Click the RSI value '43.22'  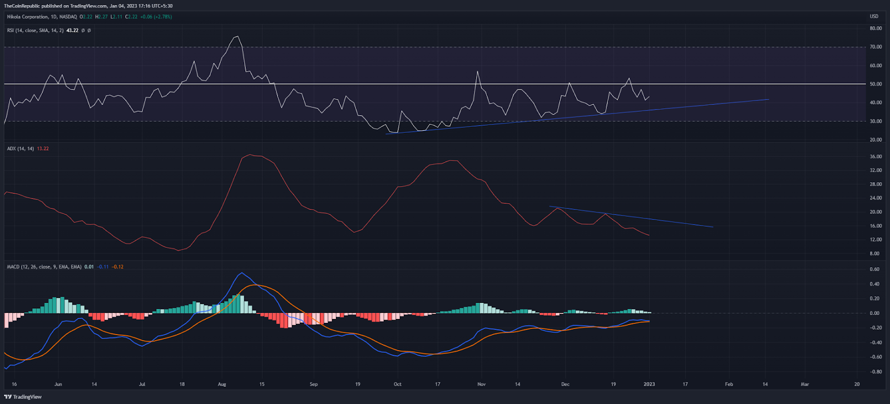[72, 31]
